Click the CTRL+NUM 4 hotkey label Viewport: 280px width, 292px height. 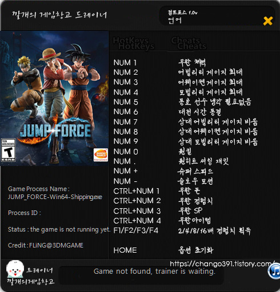point(137,221)
